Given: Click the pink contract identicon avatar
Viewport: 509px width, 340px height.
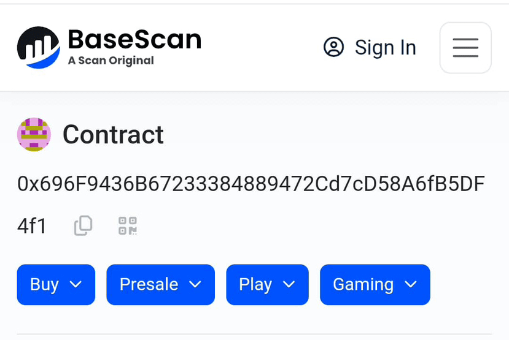Looking at the screenshot, I should click(34, 134).
